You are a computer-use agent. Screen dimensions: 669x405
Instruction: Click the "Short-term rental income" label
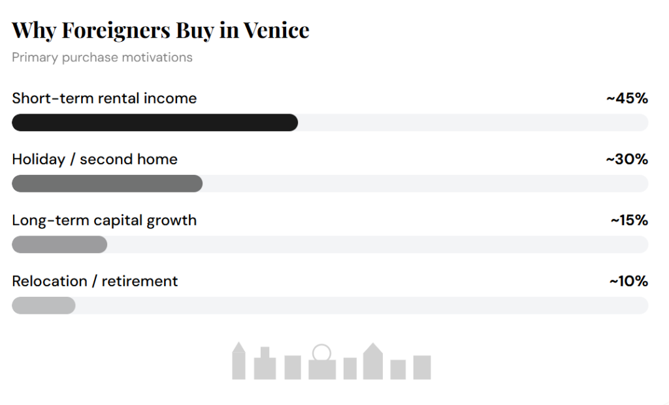point(105,98)
